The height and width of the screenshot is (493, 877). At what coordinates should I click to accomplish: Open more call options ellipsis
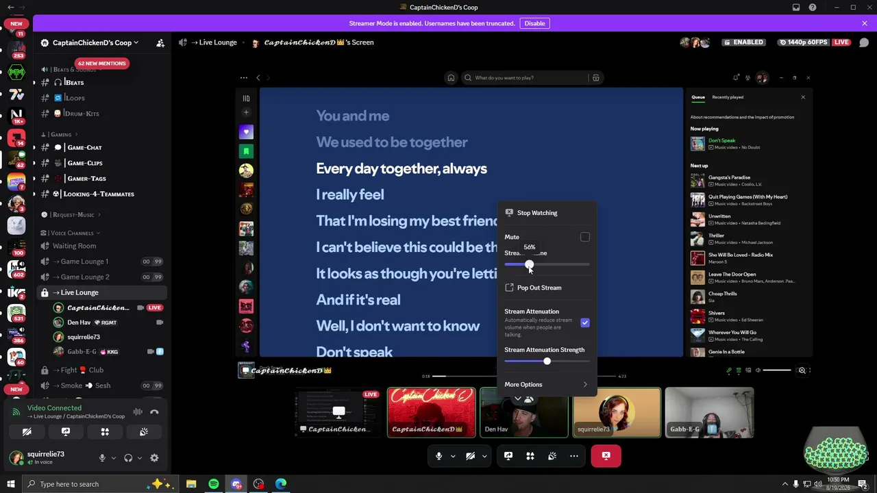(x=574, y=456)
